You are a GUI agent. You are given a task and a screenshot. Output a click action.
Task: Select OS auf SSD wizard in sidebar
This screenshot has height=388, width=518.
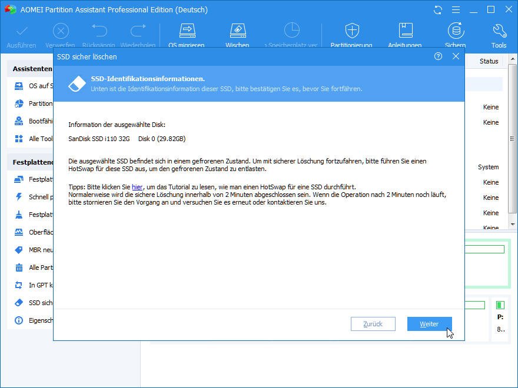pos(34,86)
